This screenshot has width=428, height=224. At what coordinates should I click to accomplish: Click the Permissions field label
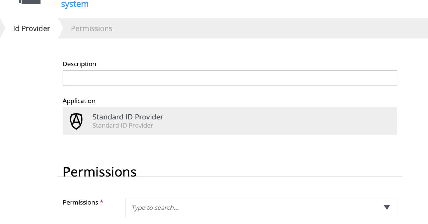[80, 202]
